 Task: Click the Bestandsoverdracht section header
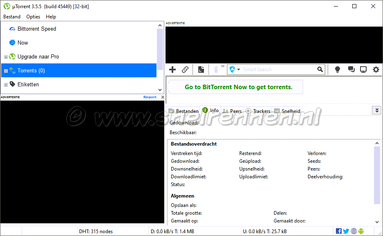pos(194,144)
